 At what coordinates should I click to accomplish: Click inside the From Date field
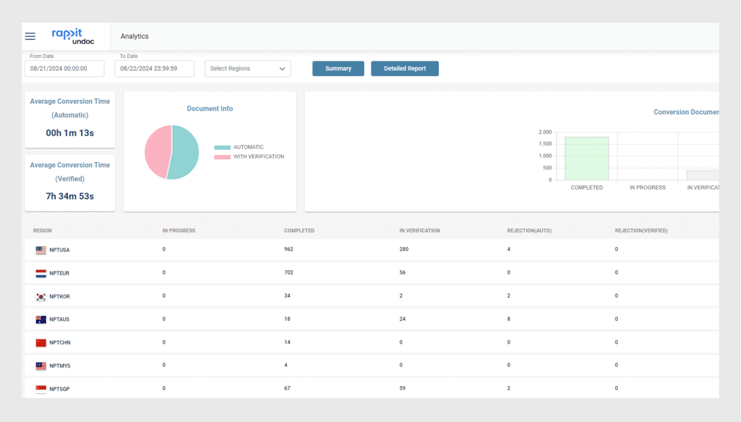click(x=64, y=68)
